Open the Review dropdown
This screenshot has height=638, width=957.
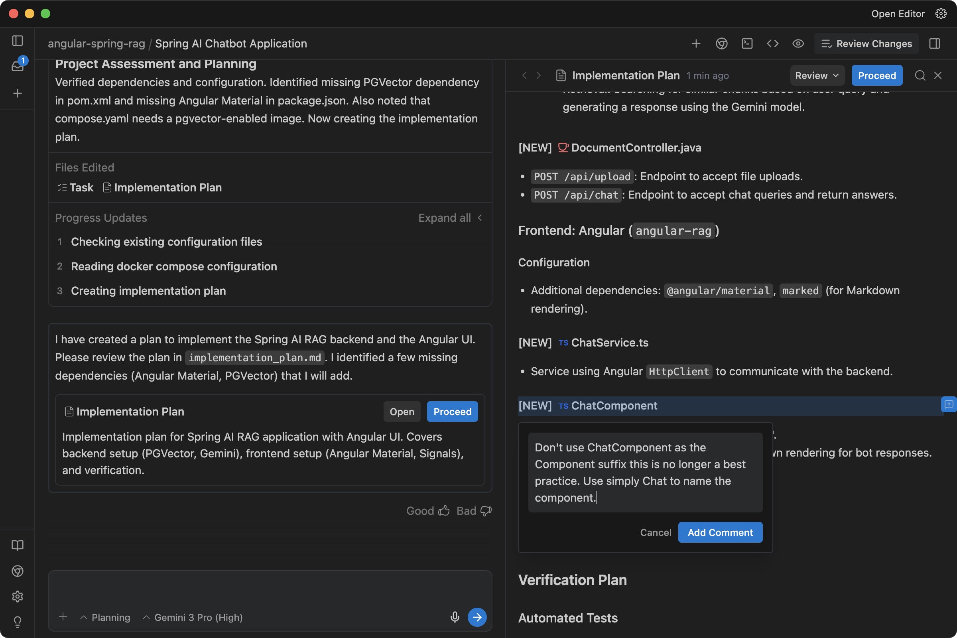click(x=817, y=75)
